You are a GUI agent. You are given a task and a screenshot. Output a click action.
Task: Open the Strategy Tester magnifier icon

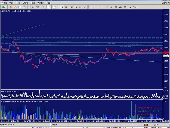point(24,7)
